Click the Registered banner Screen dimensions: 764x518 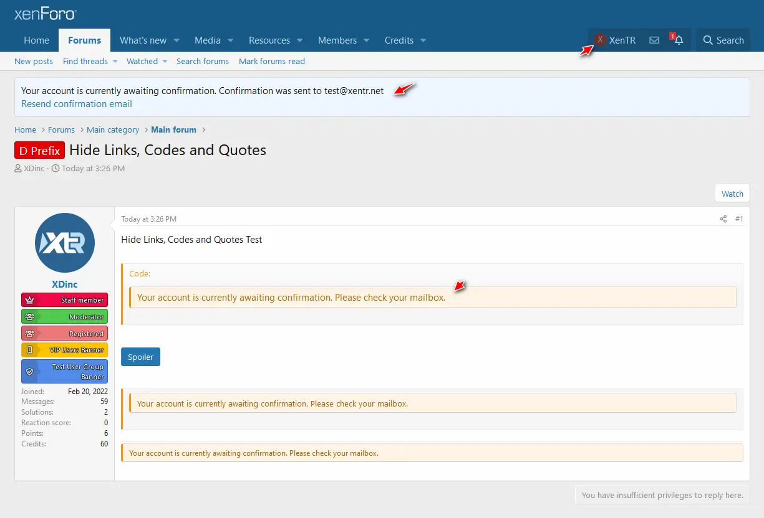[x=64, y=334]
